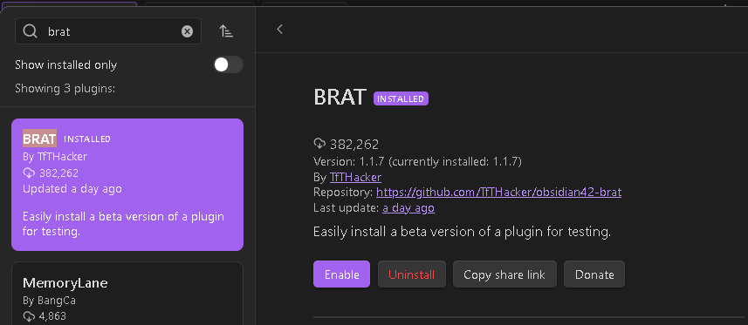Go back with the left chevron
This screenshot has width=748, height=325.
[x=280, y=30]
